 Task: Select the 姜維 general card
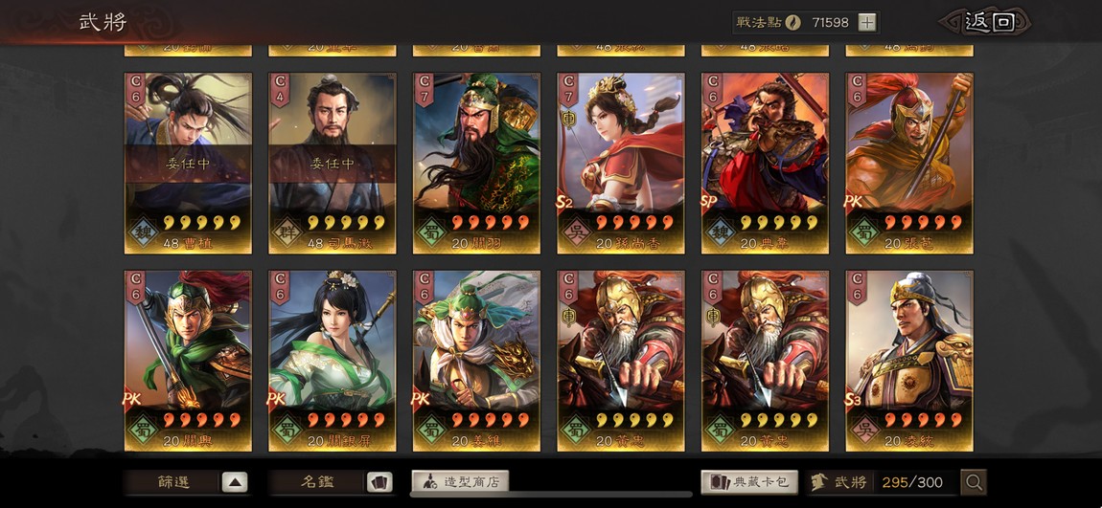click(x=476, y=361)
